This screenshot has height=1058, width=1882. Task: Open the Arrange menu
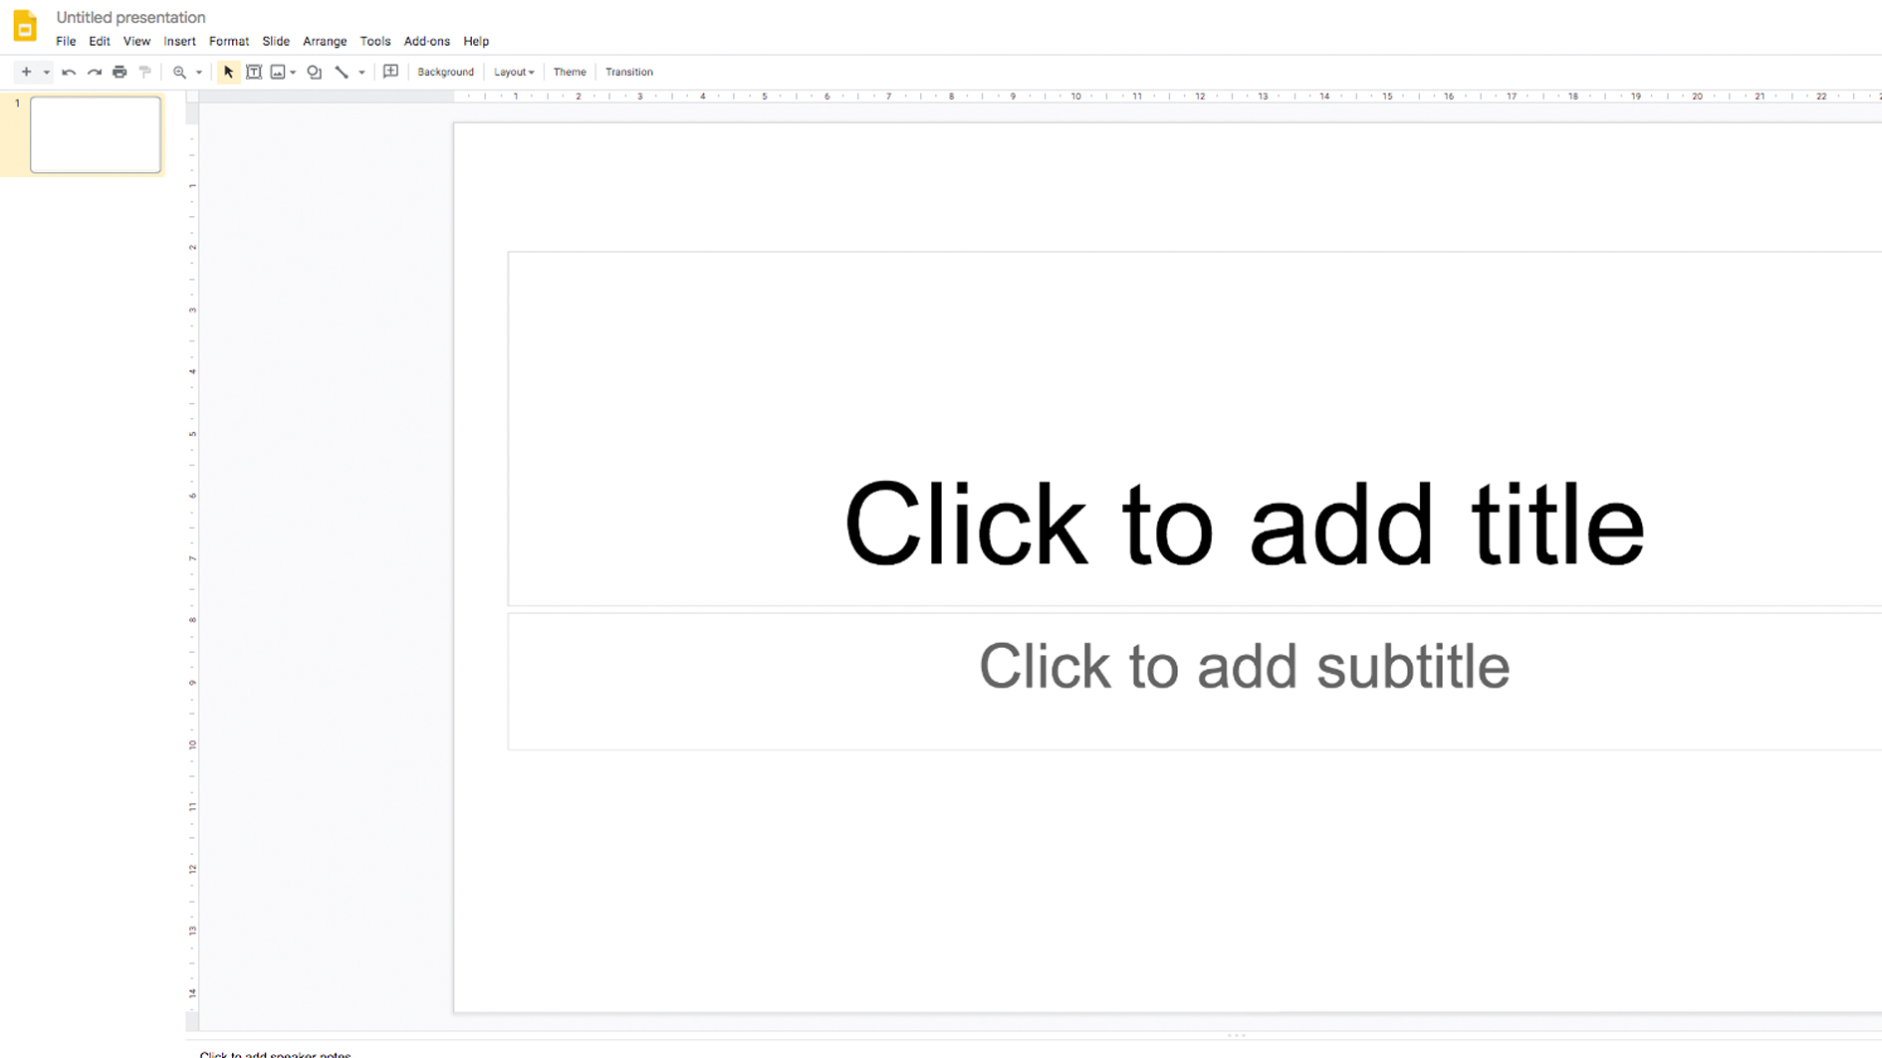(325, 41)
